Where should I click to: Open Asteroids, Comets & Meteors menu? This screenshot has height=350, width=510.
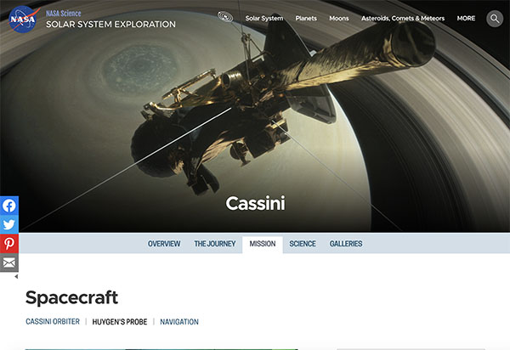coord(403,18)
